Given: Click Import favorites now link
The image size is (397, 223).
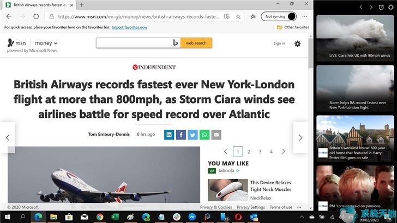Looking at the screenshot, I should (129, 27).
